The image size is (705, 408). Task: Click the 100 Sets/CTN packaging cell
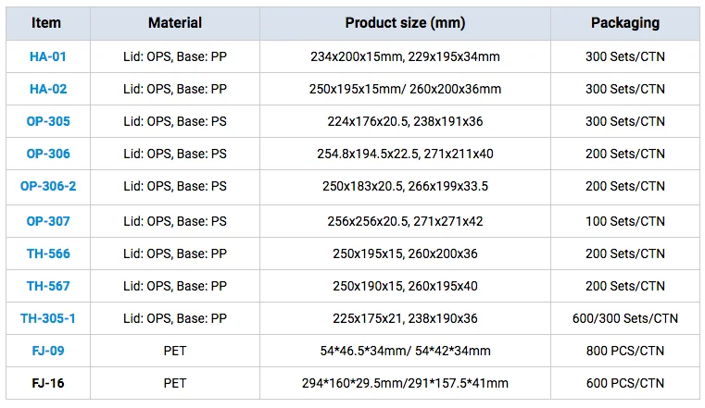[x=625, y=221]
